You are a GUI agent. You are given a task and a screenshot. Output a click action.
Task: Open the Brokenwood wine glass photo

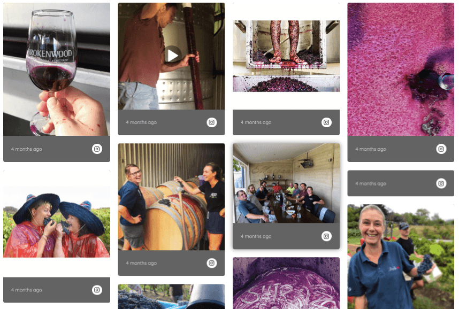[x=57, y=69]
